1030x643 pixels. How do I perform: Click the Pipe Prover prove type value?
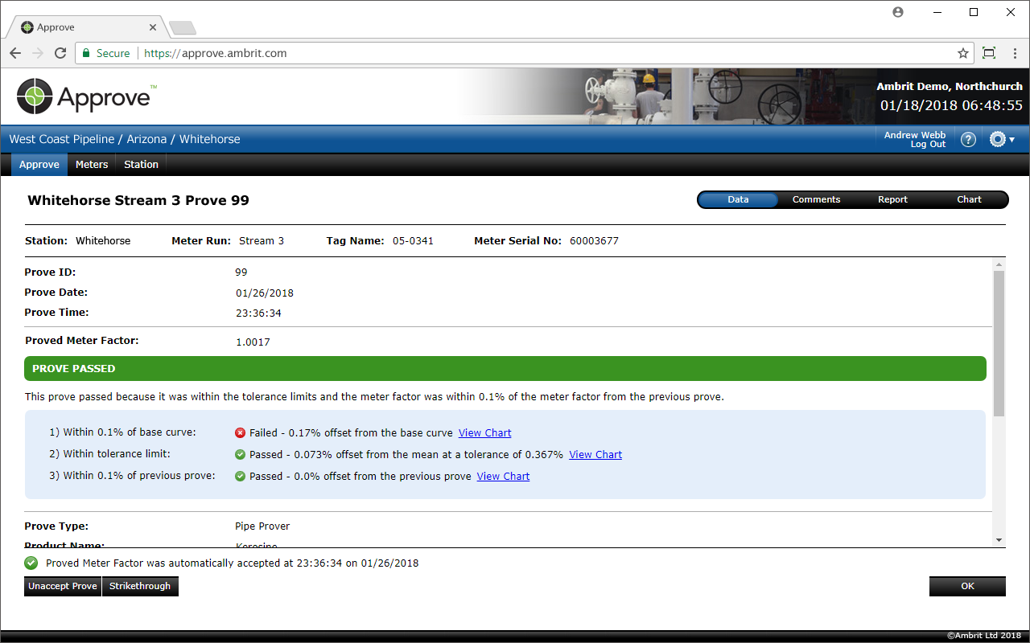pos(262,526)
